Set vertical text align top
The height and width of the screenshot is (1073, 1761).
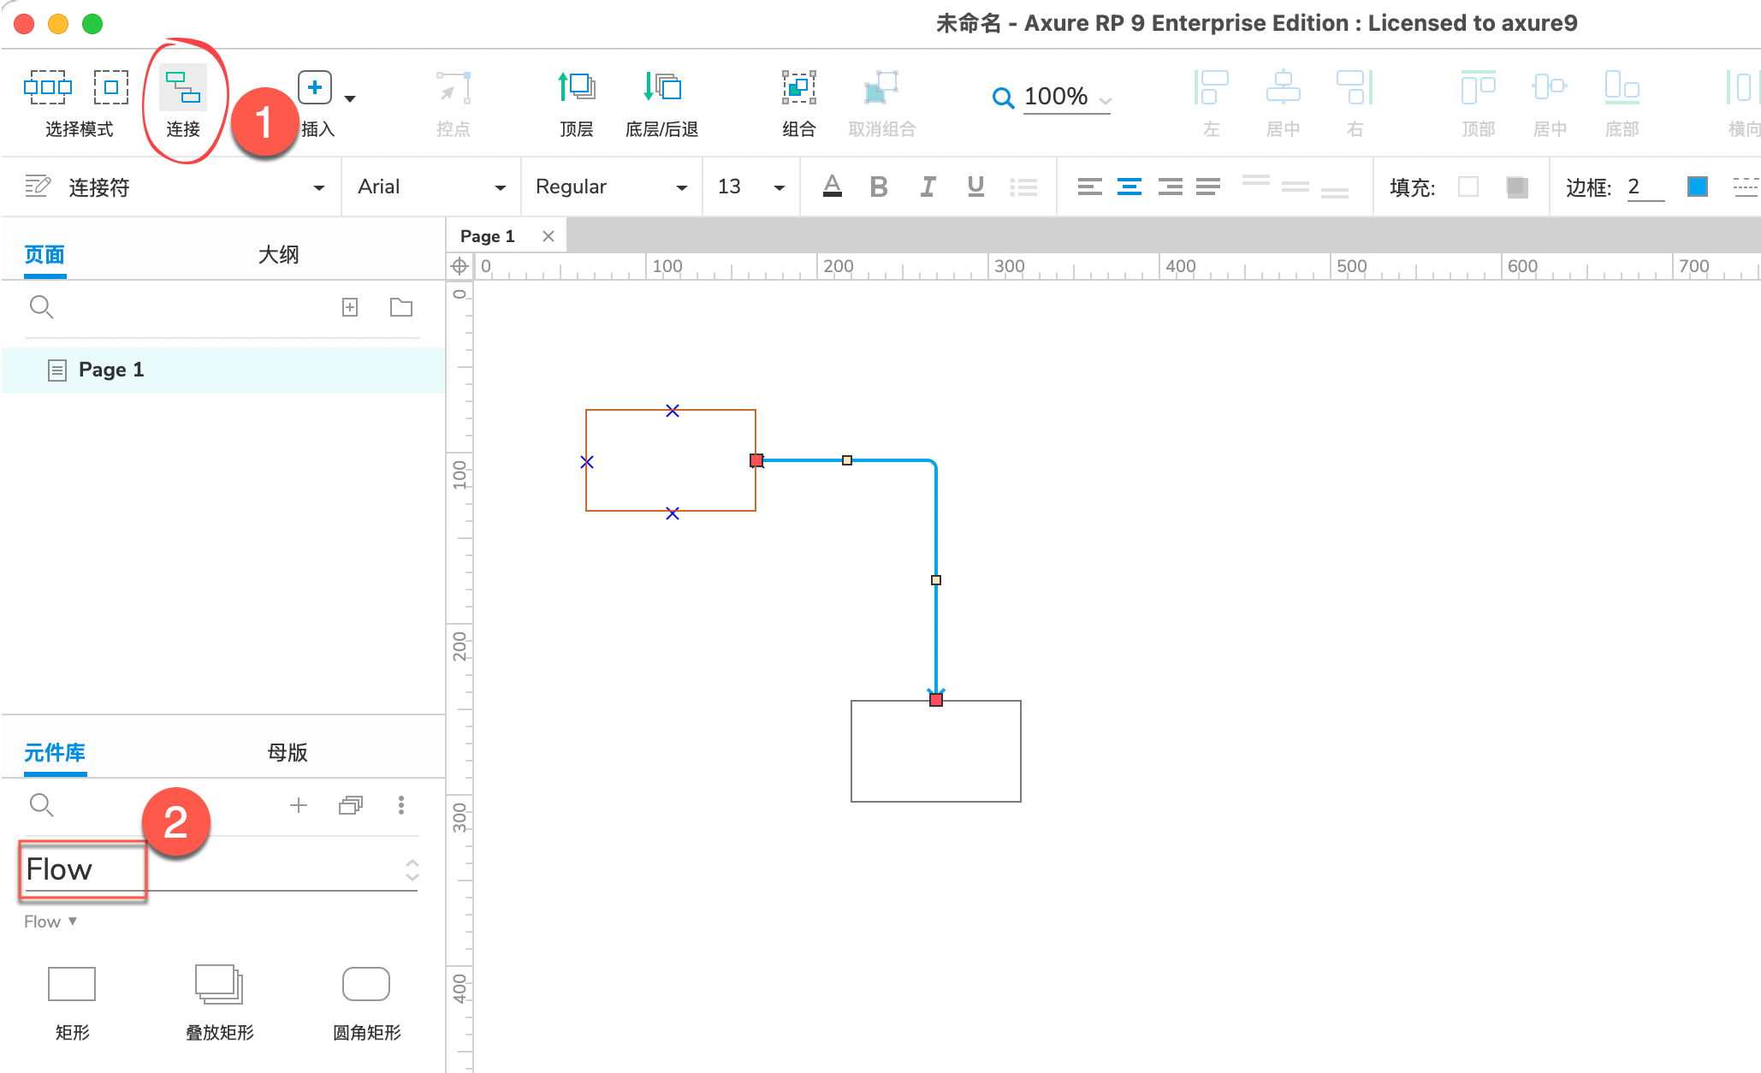[x=1255, y=181]
